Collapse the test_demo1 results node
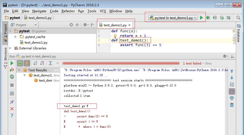The height and width of the screenshot is (135, 244). [x=25, y=75]
